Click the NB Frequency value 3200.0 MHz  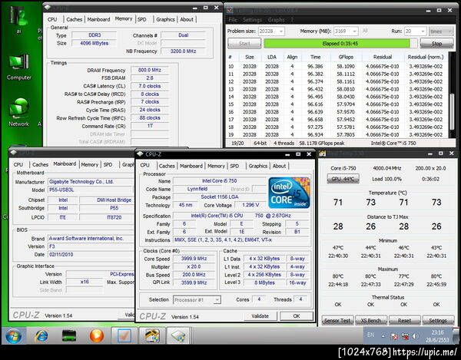(183, 51)
